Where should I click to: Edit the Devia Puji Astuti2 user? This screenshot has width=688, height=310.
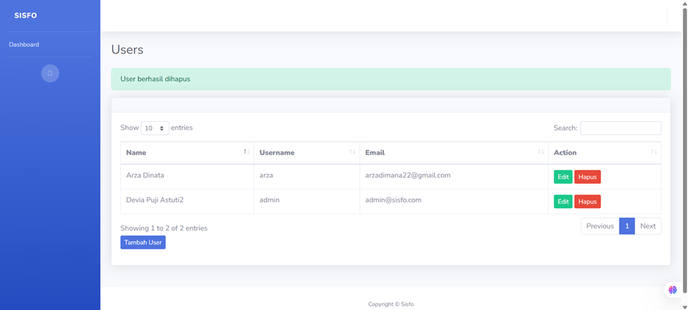(x=562, y=201)
